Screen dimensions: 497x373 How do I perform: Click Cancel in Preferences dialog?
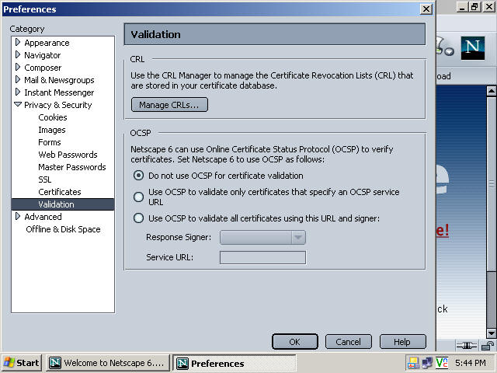click(349, 342)
